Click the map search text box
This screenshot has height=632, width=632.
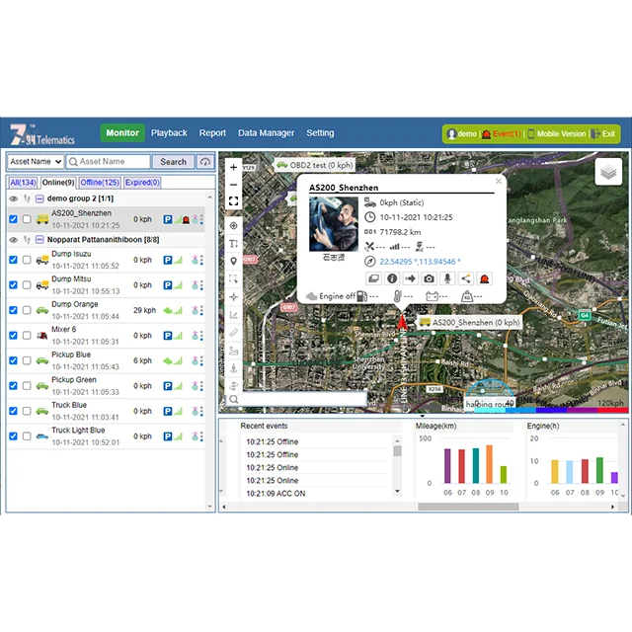click(x=303, y=399)
